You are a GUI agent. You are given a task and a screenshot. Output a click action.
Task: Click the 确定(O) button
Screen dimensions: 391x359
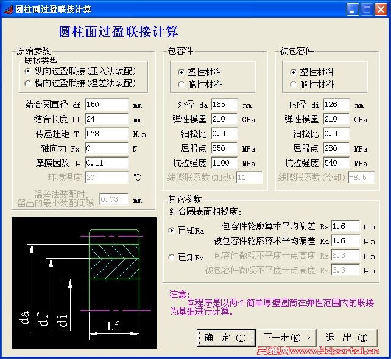pos(226,338)
